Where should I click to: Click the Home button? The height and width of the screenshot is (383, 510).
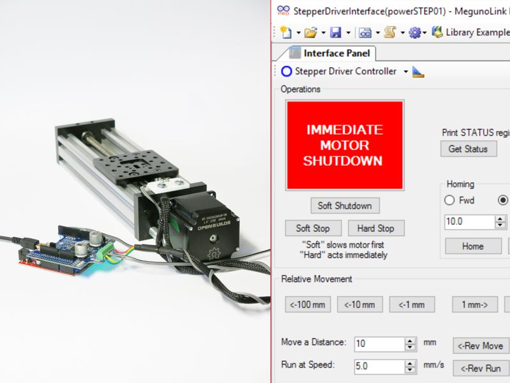(473, 246)
